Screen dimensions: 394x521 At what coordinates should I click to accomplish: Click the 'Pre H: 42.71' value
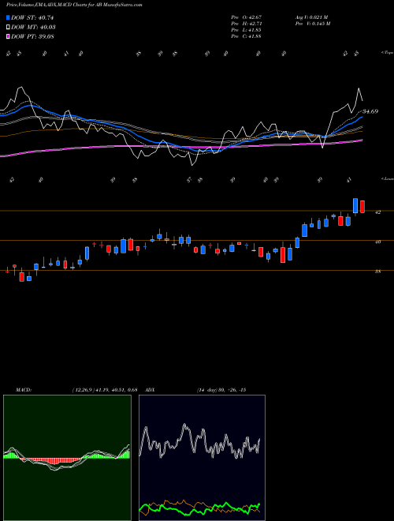click(x=247, y=24)
